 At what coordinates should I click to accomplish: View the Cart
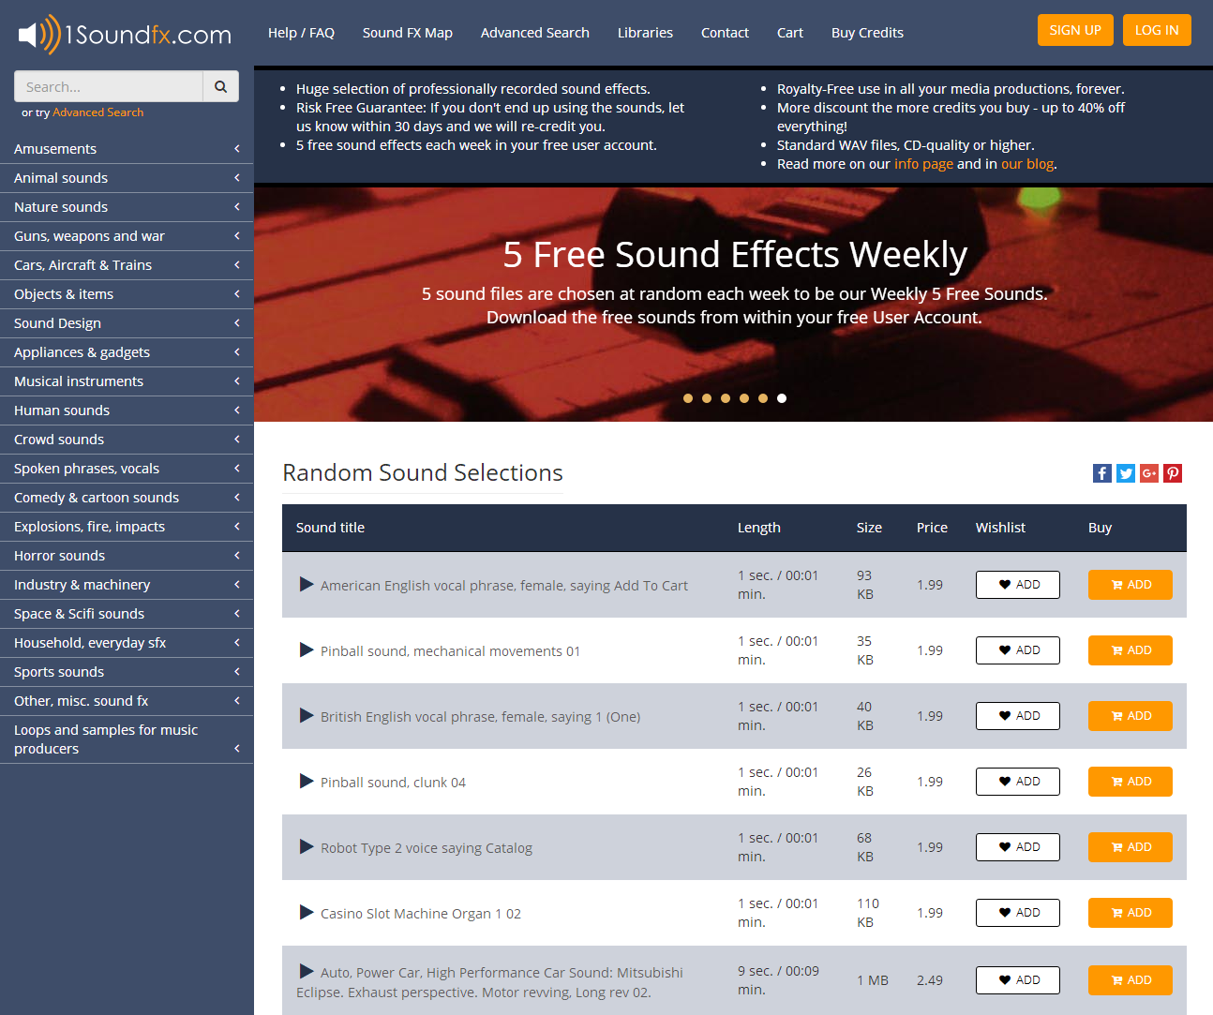click(790, 33)
